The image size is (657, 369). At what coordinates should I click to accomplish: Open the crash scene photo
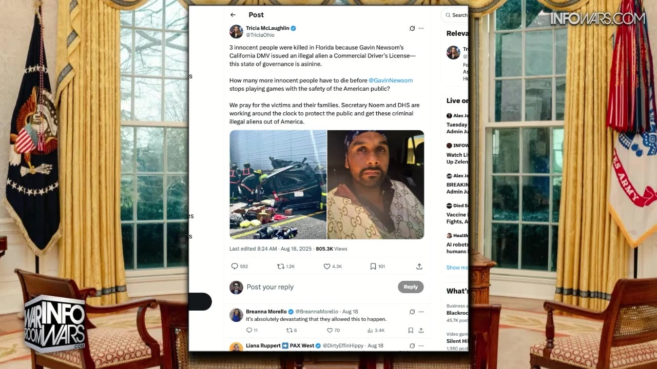pyautogui.click(x=278, y=184)
